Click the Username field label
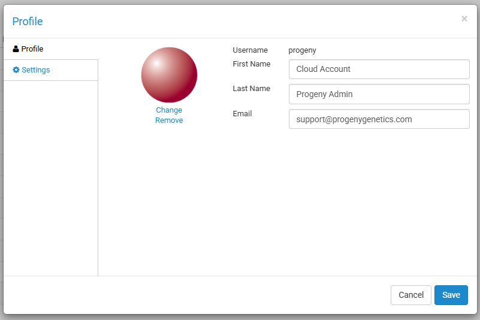480x320 pixels. pos(250,50)
